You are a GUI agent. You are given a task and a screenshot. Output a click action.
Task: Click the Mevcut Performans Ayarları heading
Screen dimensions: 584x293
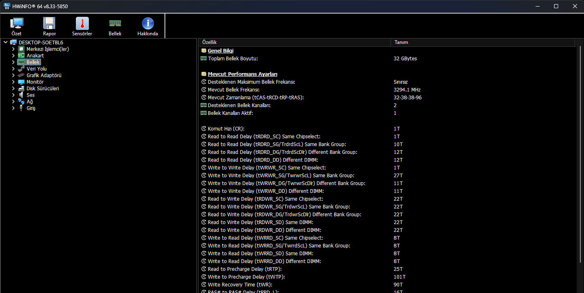pos(243,74)
